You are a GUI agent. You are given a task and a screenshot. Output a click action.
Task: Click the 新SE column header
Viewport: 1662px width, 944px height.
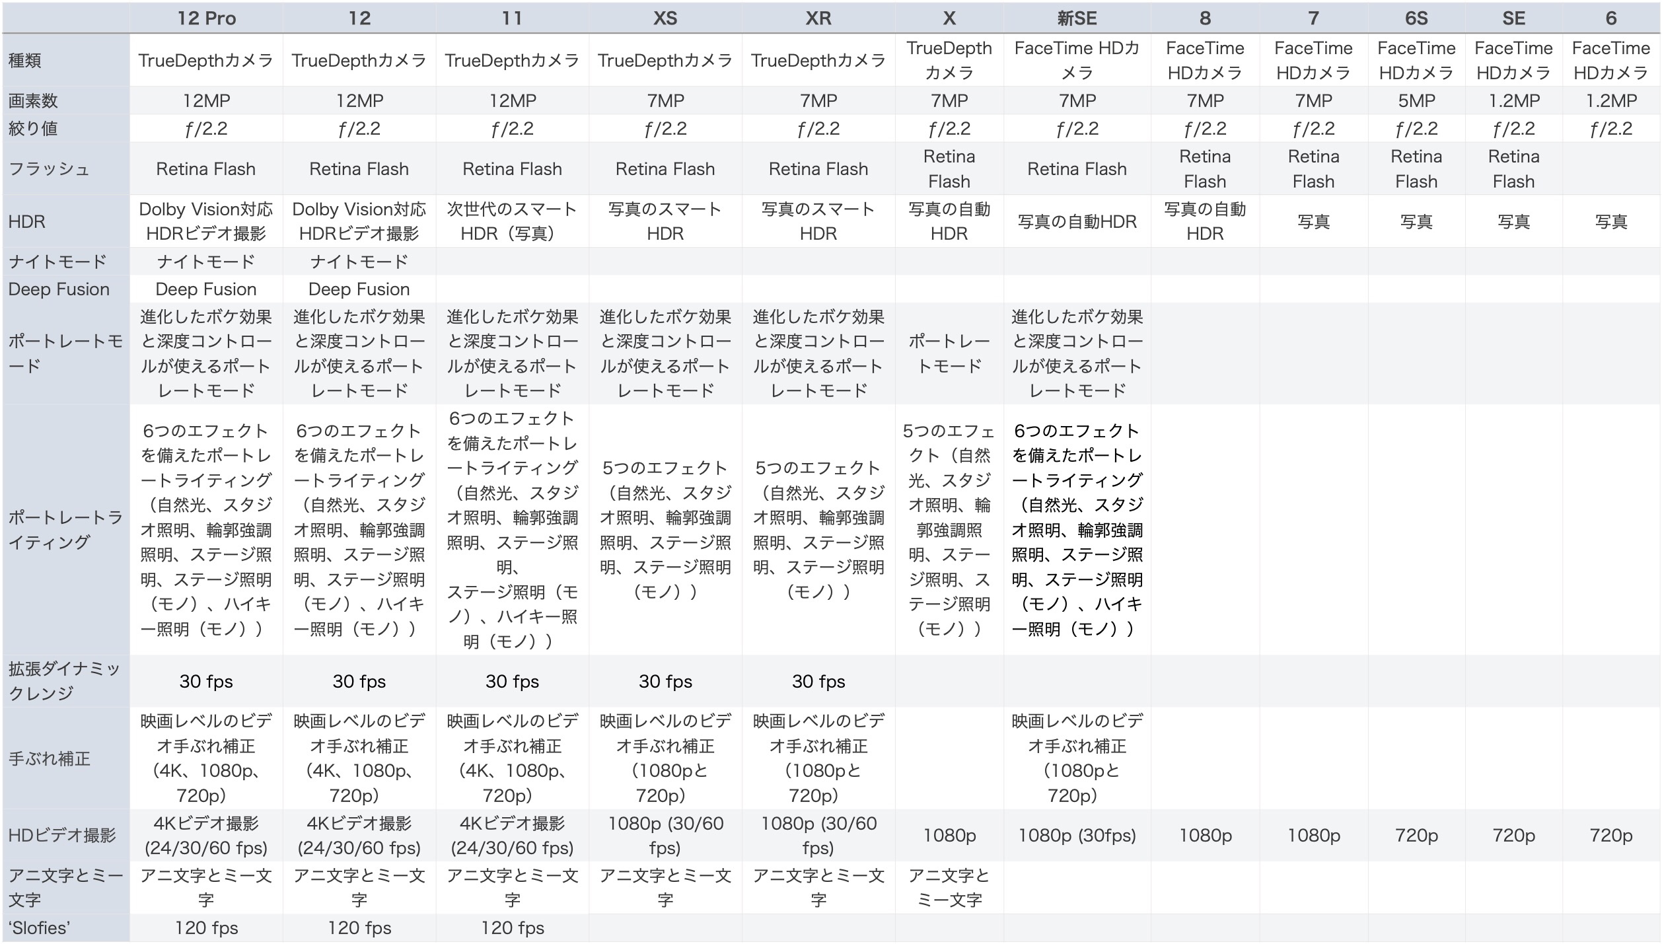1077,18
